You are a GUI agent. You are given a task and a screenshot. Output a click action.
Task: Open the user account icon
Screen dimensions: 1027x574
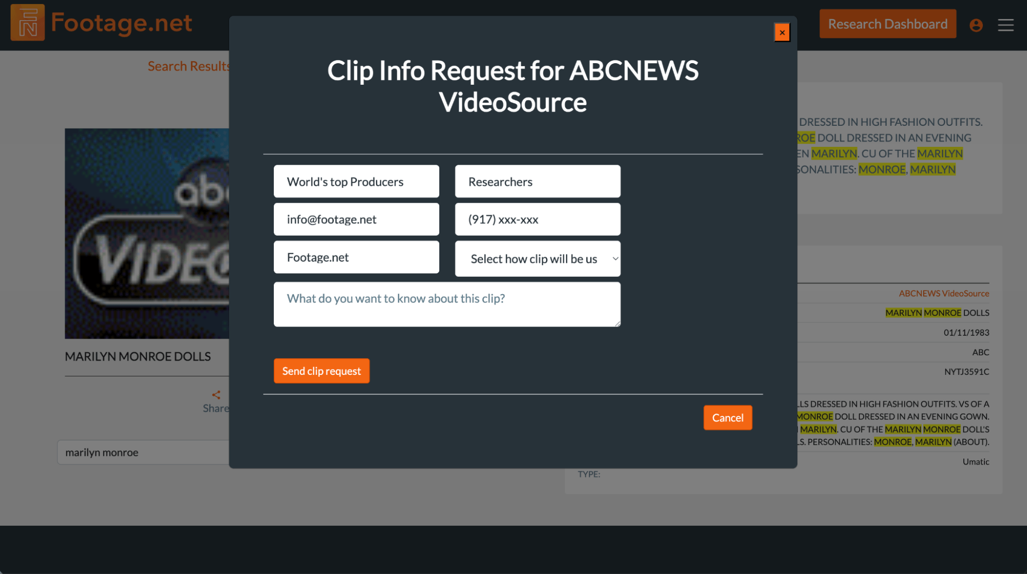pyautogui.click(x=976, y=25)
